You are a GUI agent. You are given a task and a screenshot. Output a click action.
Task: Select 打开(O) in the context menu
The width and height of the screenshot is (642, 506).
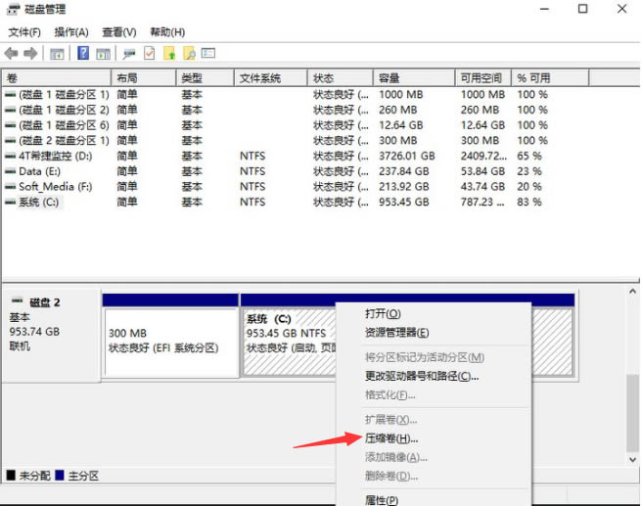383,313
